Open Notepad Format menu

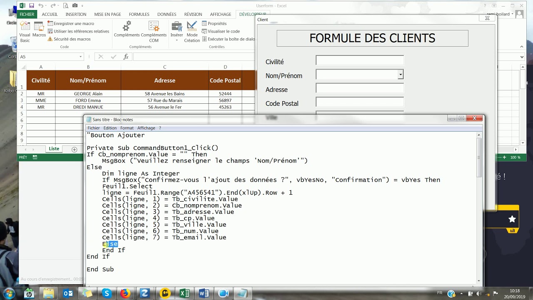[127, 128]
